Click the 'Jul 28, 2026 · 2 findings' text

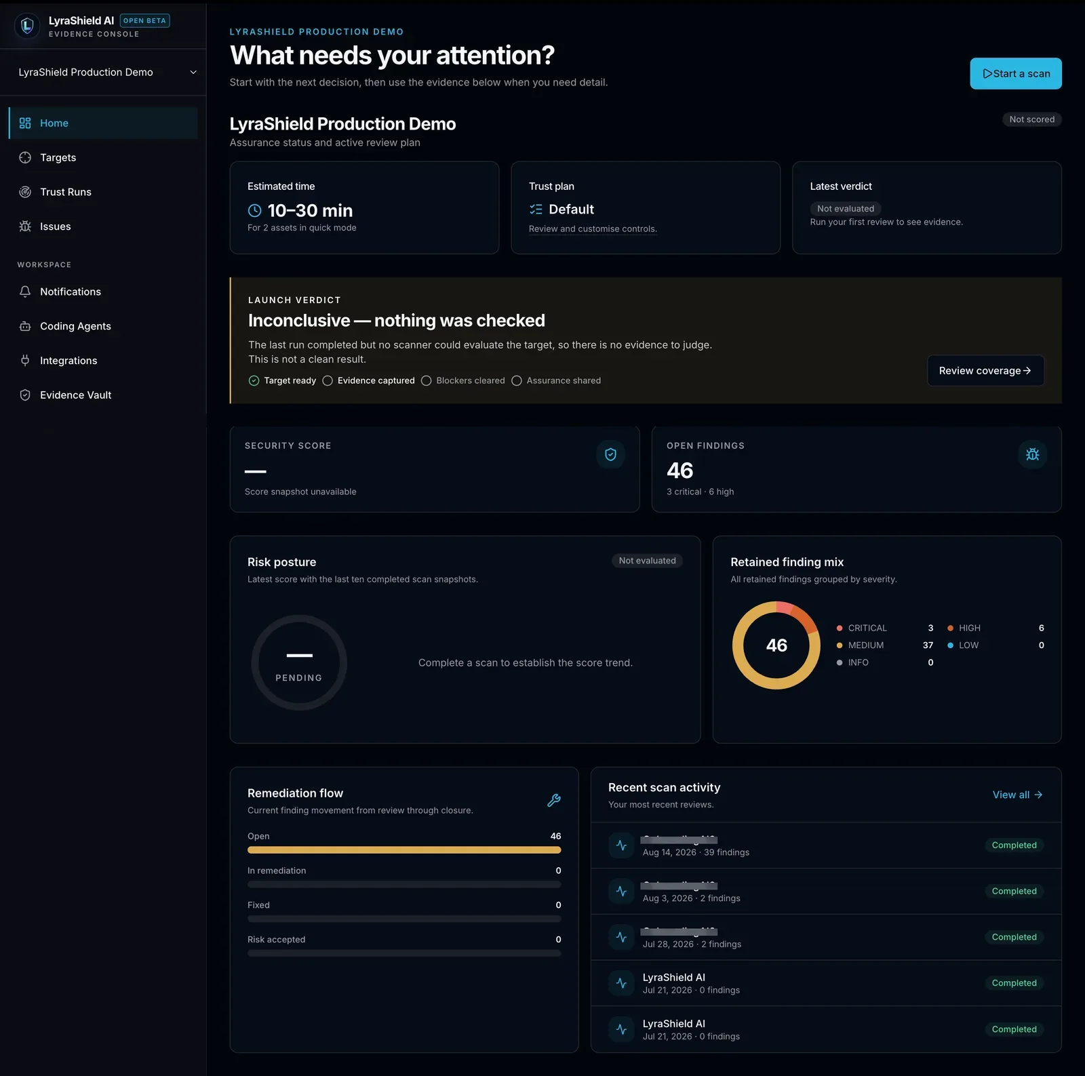[x=692, y=944]
